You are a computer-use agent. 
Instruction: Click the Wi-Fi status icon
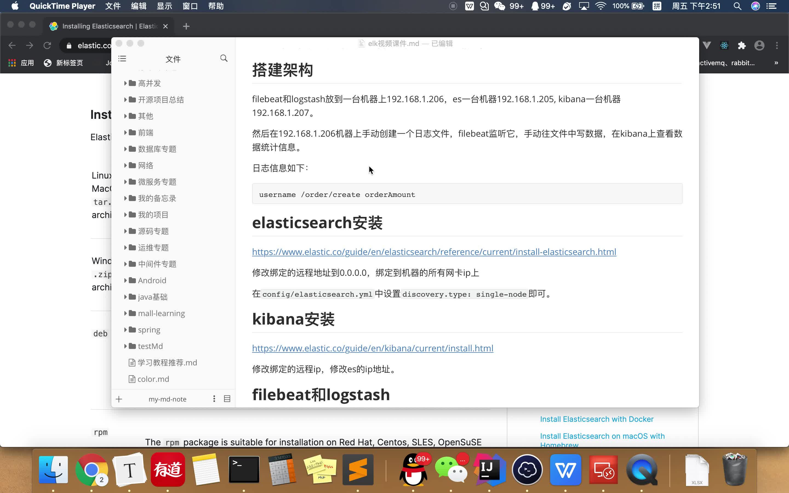(601, 6)
